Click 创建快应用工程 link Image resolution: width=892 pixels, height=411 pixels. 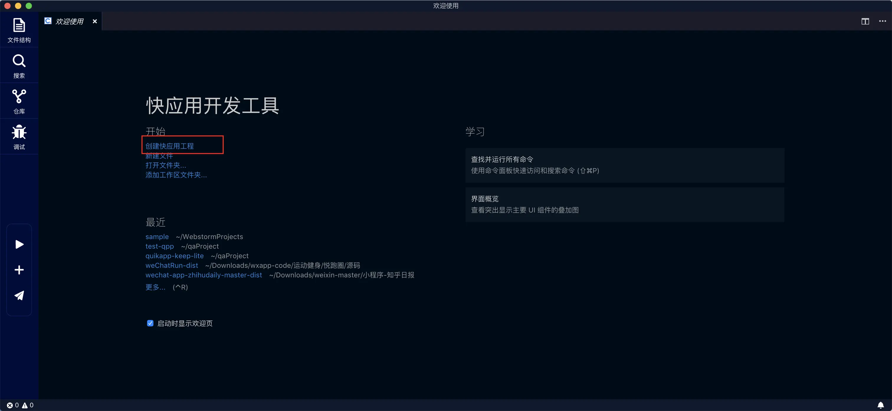(x=170, y=146)
